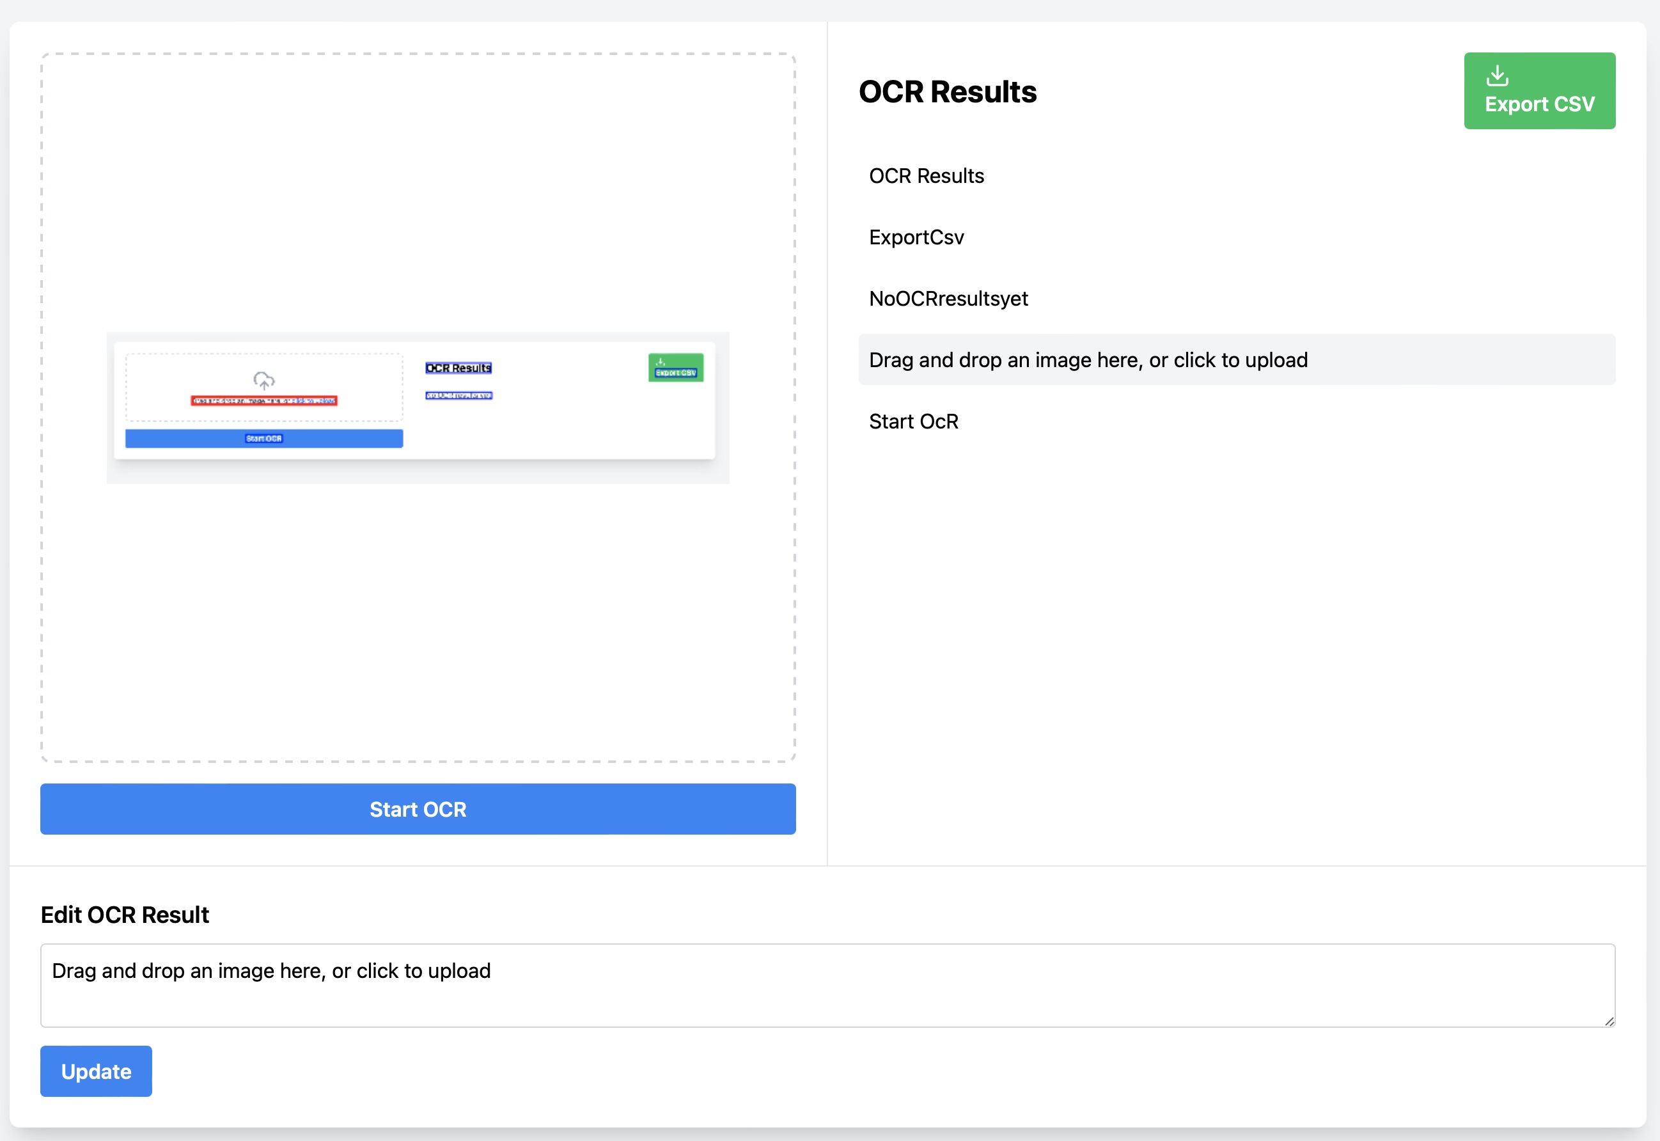Image resolution: width=1660 pixels, height=1141 pixels.
Task: Click the large Start OCR button
Action: [x=418, y=808]
